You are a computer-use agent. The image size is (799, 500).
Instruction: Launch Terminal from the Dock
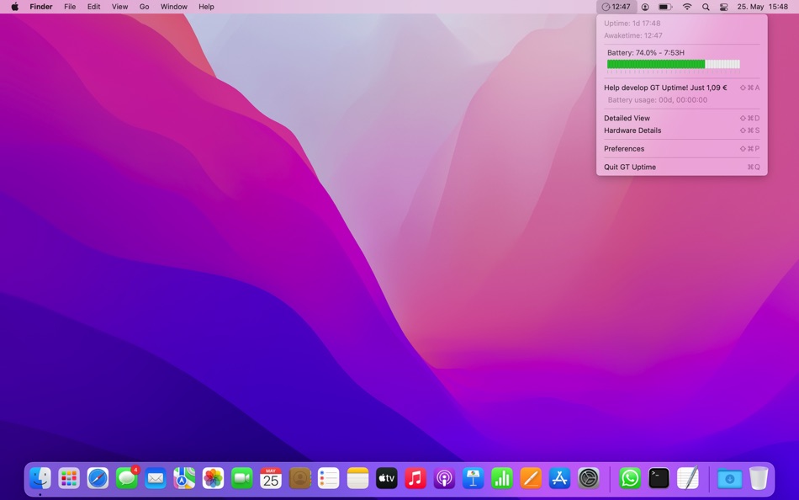click(x=659, y=478)
